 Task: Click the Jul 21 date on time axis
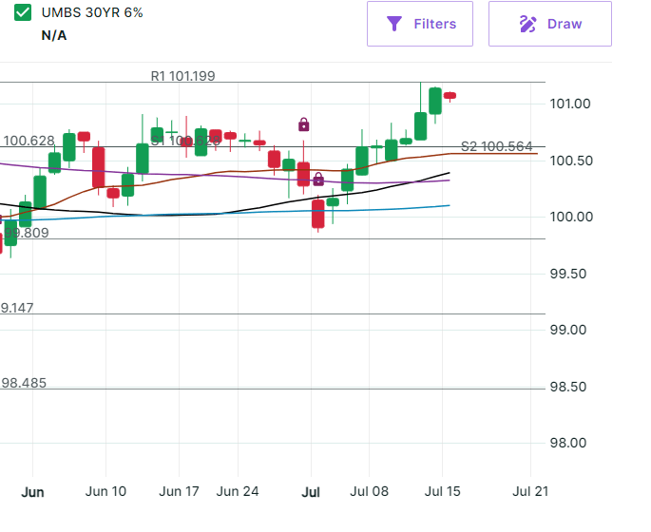530,491
